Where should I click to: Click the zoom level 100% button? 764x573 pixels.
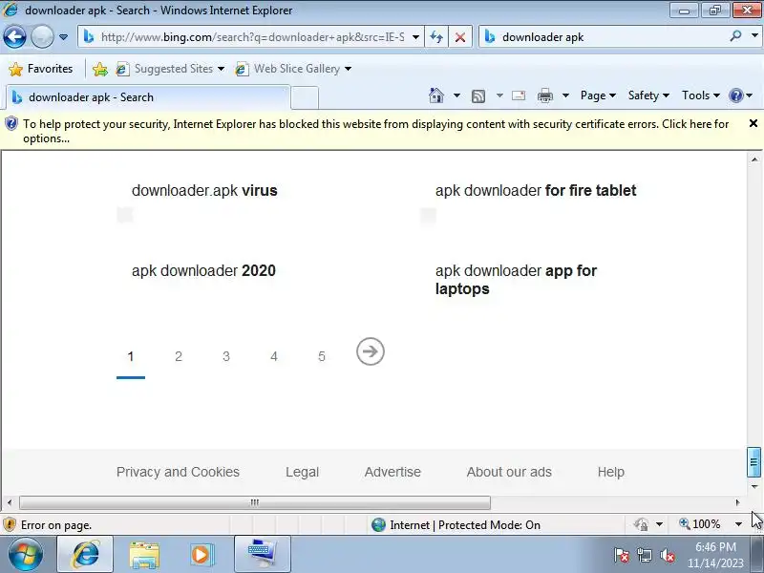700,524
